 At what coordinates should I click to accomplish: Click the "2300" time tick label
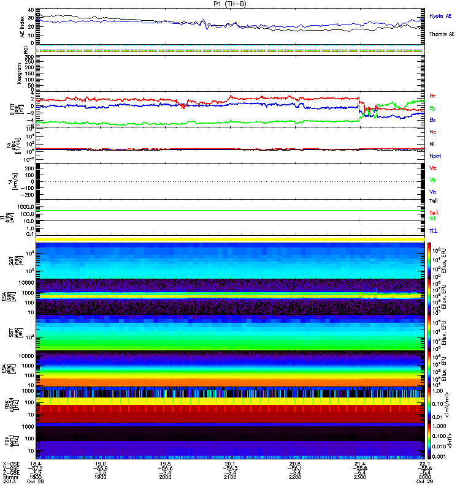pos(360,477)
